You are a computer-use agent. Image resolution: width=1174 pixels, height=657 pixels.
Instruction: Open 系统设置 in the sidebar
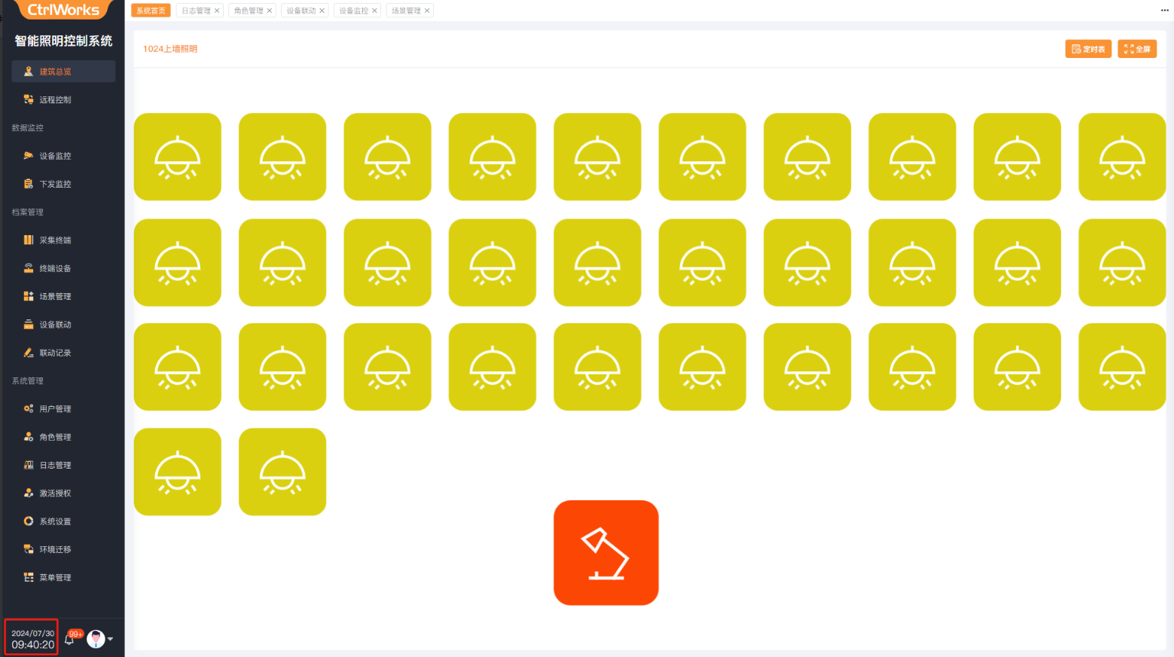pyautogui.click(x=55, y=521)
